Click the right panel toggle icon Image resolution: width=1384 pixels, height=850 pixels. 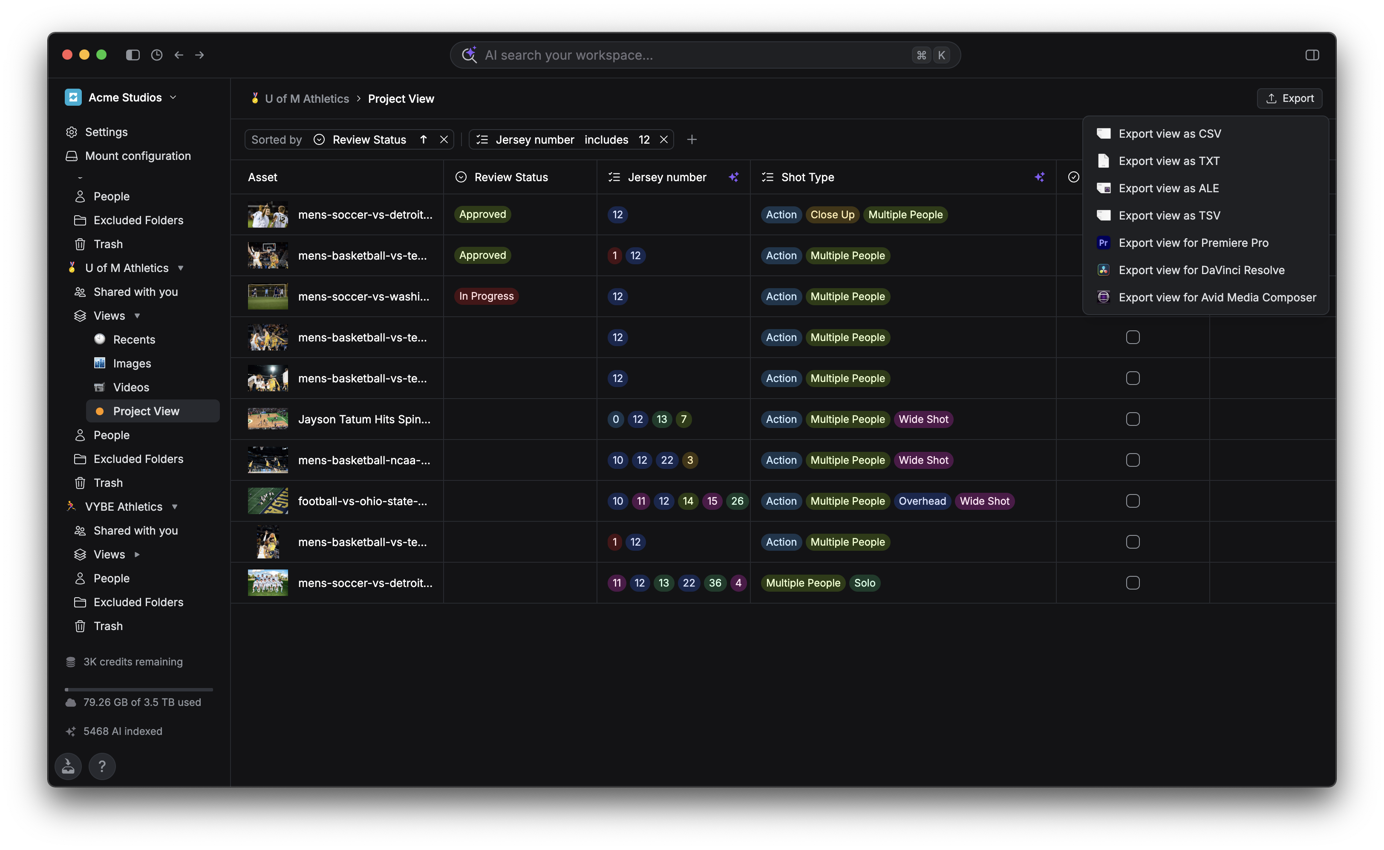pyautogui.click(x=1312, y=55)
